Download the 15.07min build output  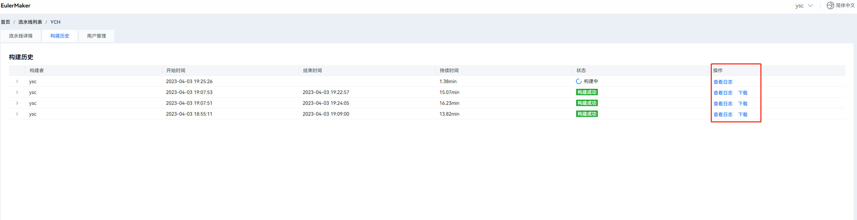[x=743, y=93]
